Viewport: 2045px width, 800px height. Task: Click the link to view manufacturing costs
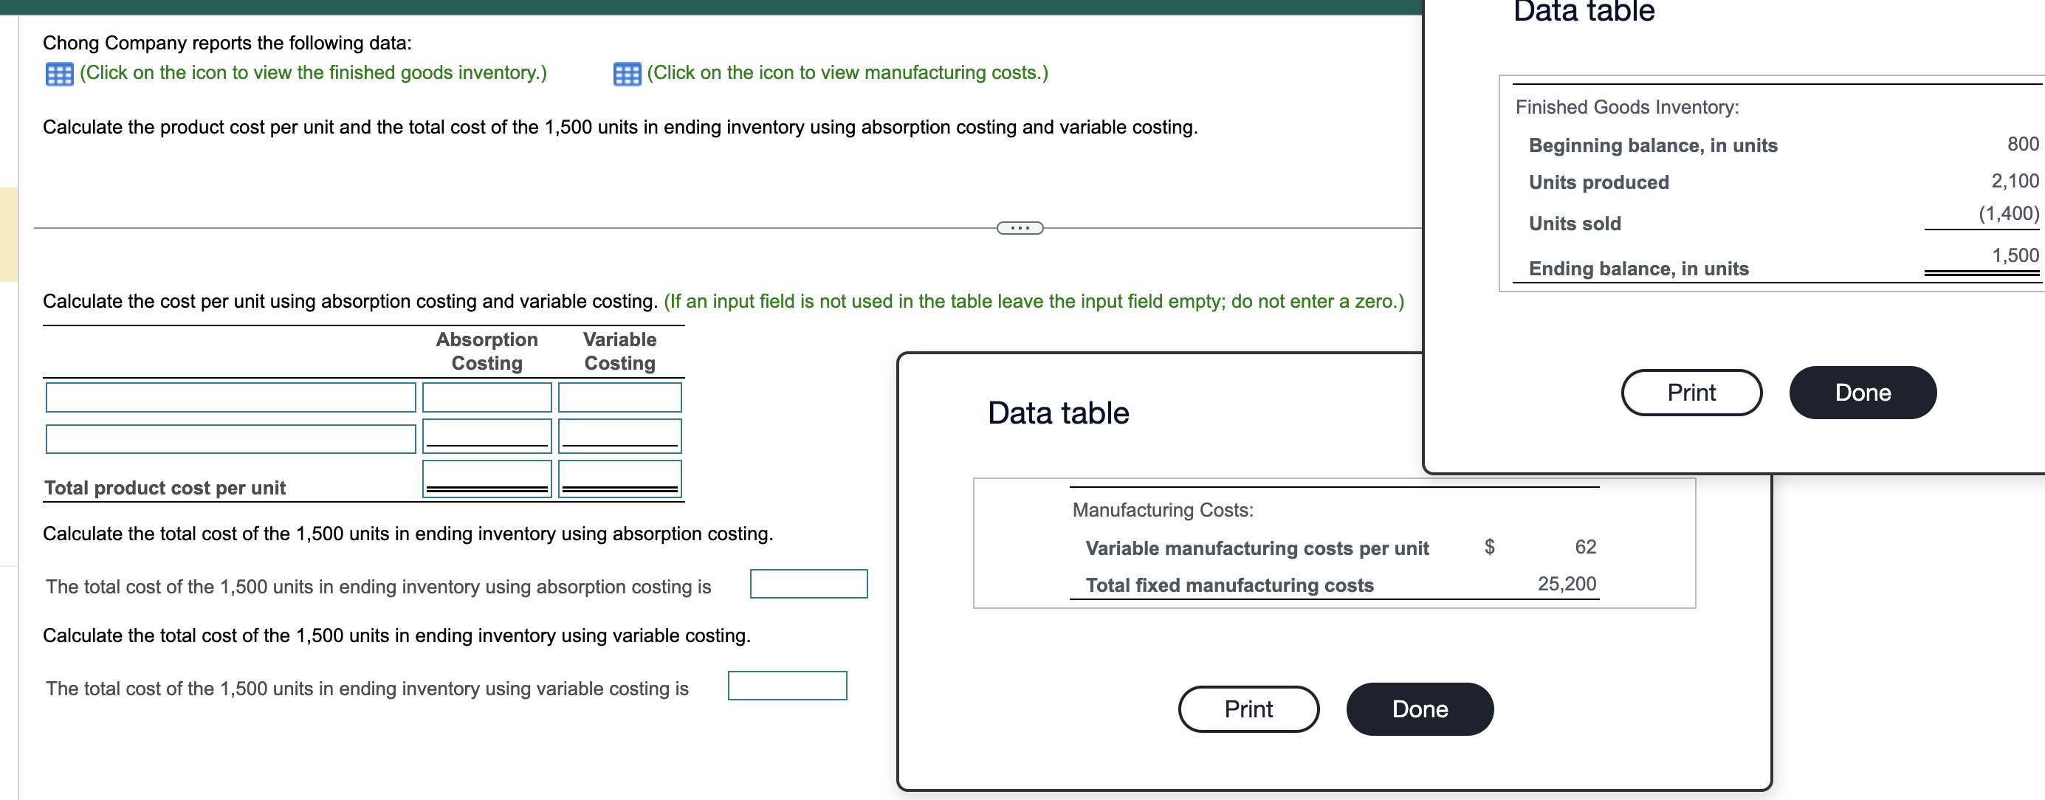[x=846, y=72]
